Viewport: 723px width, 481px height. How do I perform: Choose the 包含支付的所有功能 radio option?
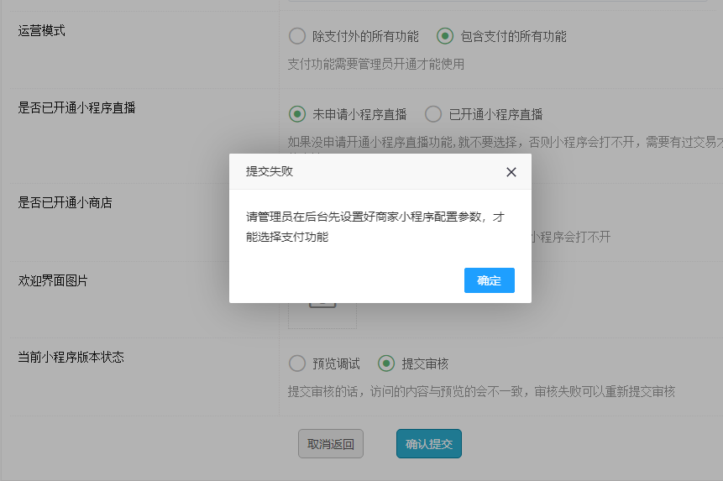click(445, 36)
